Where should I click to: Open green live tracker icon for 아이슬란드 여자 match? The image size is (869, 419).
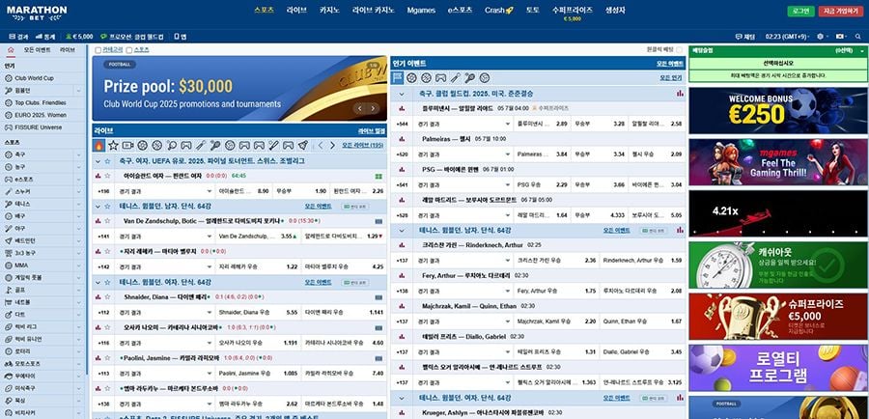click(x=378, y=177)
